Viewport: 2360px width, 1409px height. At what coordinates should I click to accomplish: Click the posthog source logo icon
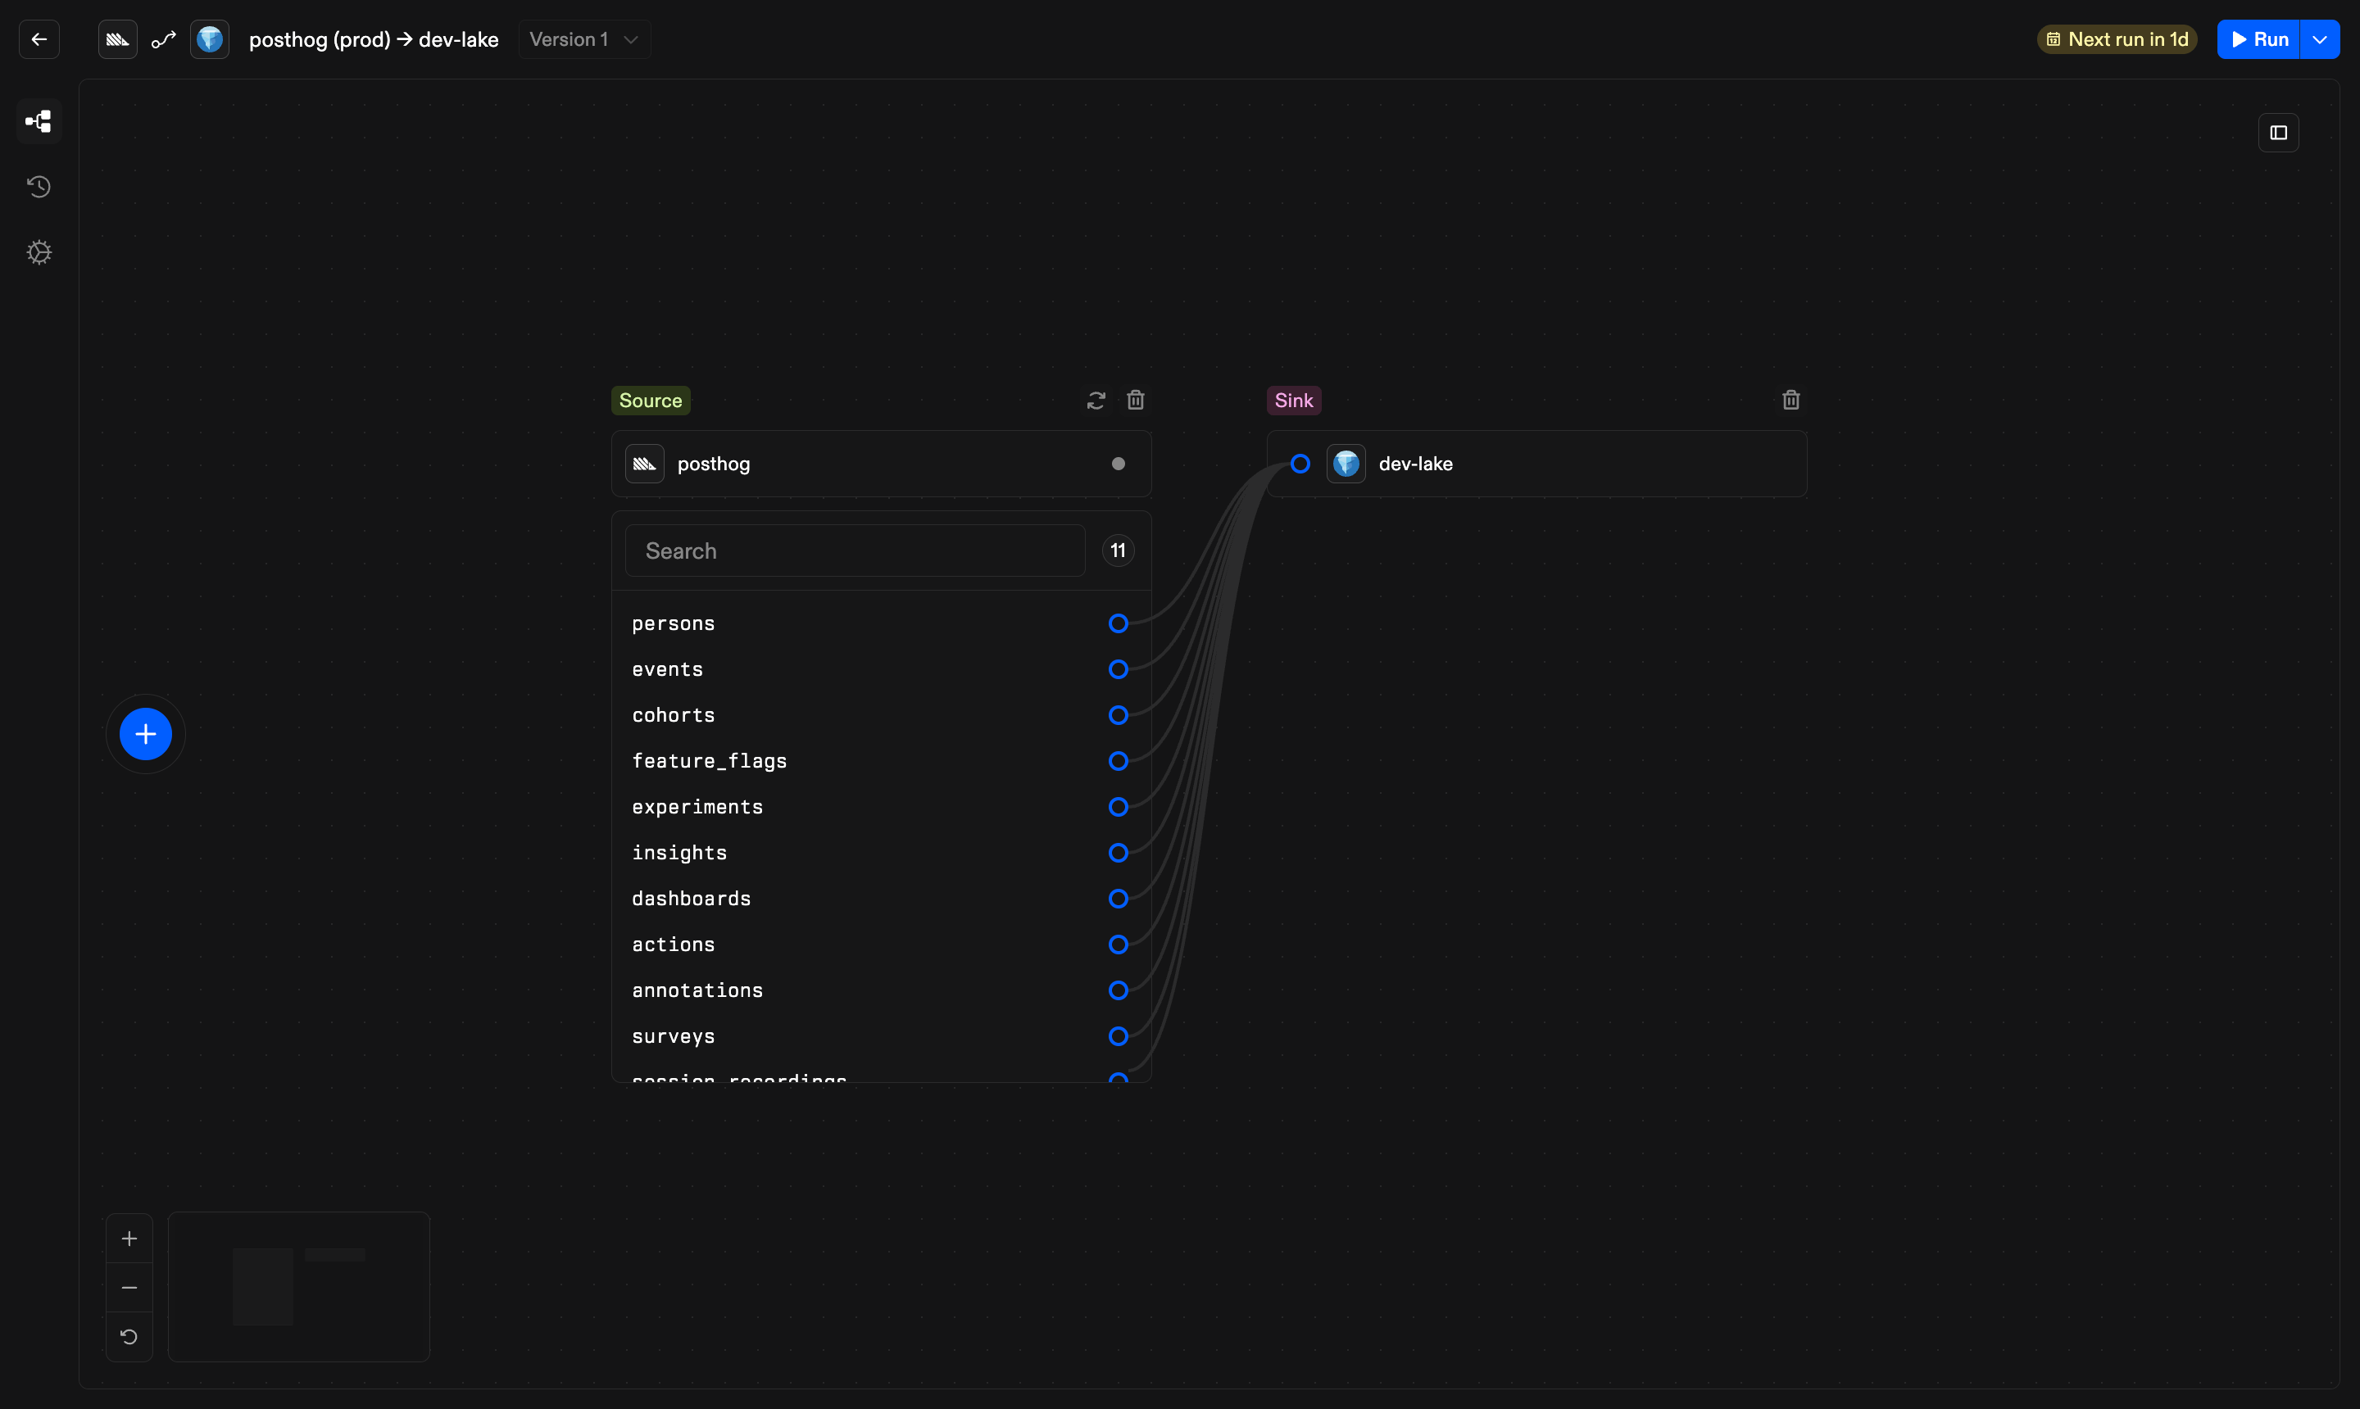coord(645,464)
